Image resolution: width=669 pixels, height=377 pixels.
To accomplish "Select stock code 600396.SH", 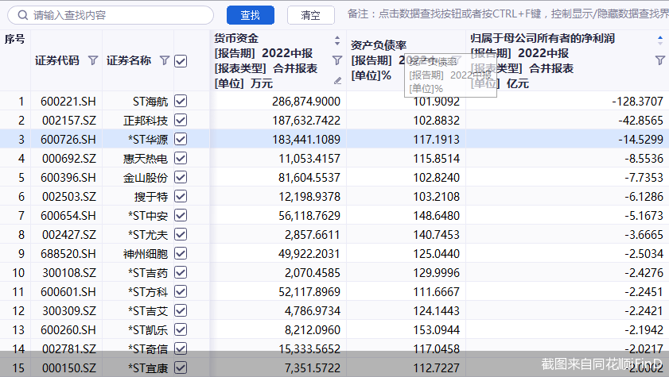I will pyautogui.click(x=68, y=178).
